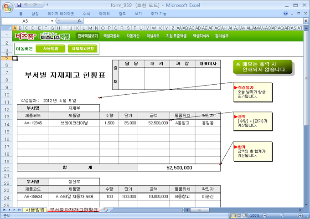Switch to the 사용방법 sheet tab
The width and height of the screenshot is (310, 219).
pyautogui.click(x=35, y=210)
